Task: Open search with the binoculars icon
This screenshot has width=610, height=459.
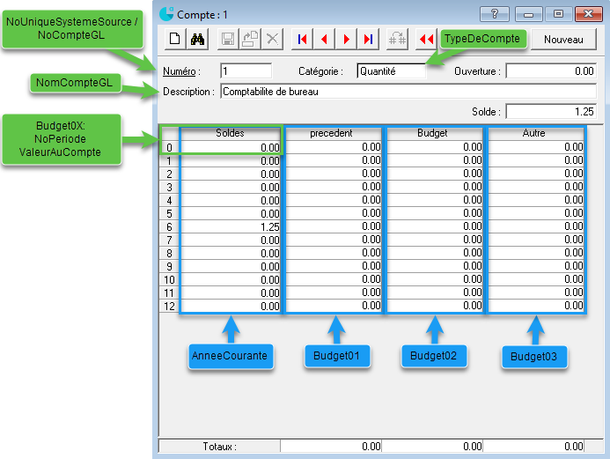Action: tap(198, 39)
